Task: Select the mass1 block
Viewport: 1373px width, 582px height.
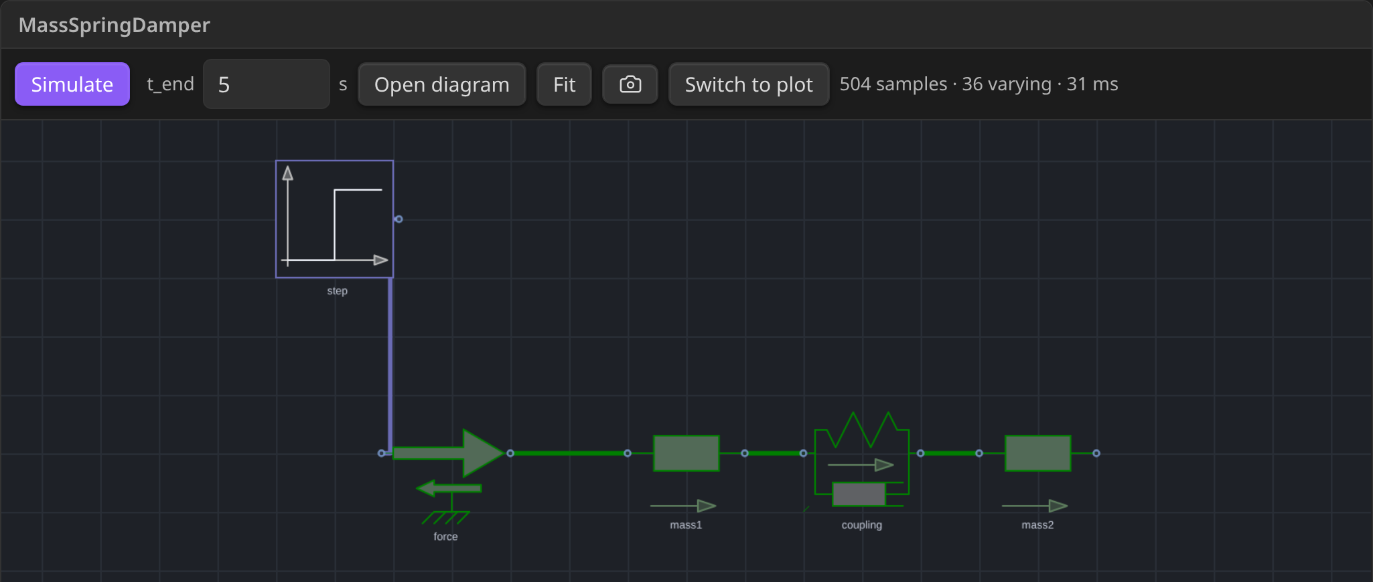Action: click(x=686, y=453)
